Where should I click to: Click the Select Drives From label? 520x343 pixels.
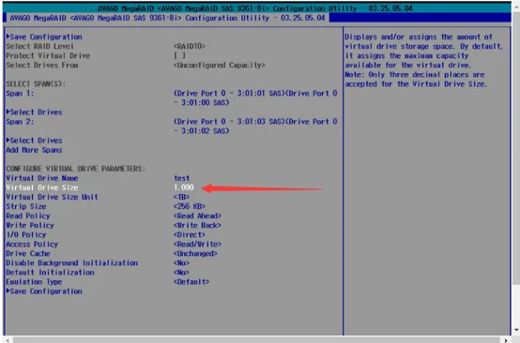point(42,66)
